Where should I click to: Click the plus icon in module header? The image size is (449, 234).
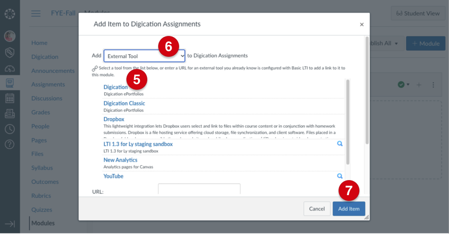[418, 85]
